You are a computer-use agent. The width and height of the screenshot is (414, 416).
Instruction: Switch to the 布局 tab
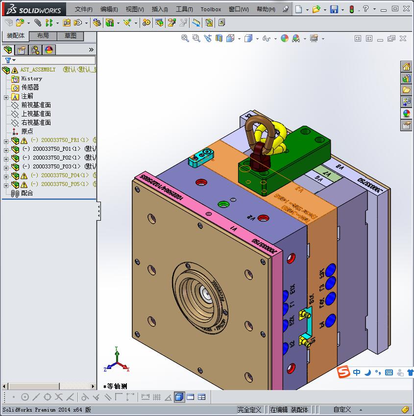(x=43, y=36)
